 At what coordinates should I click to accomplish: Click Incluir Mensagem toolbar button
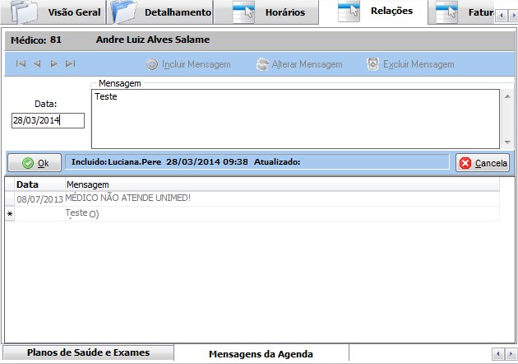[x=188, y=64]
